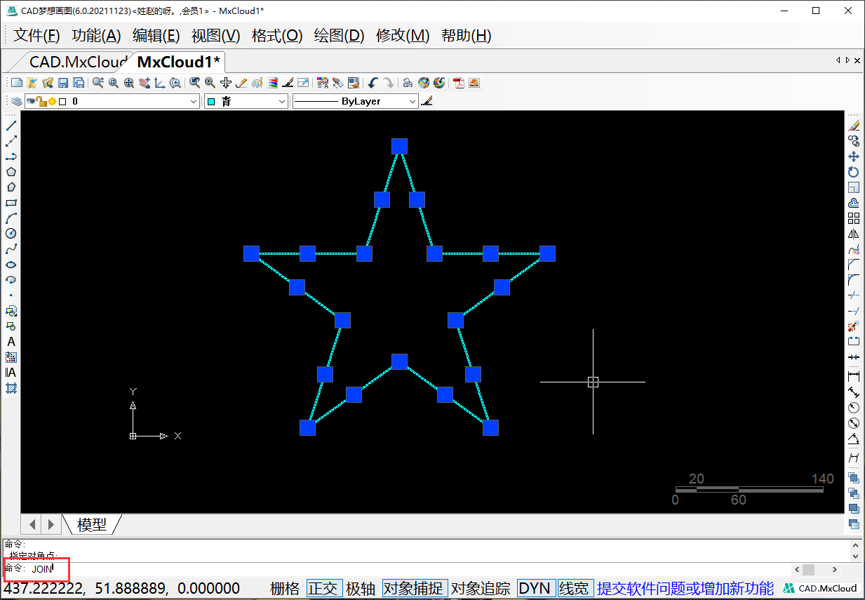Click the Pan hand tool icon
The height and width of the screenshot is (600, 865).
click(x=145, y=83)
